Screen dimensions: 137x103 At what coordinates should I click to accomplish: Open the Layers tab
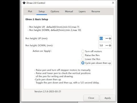[82, 11]
